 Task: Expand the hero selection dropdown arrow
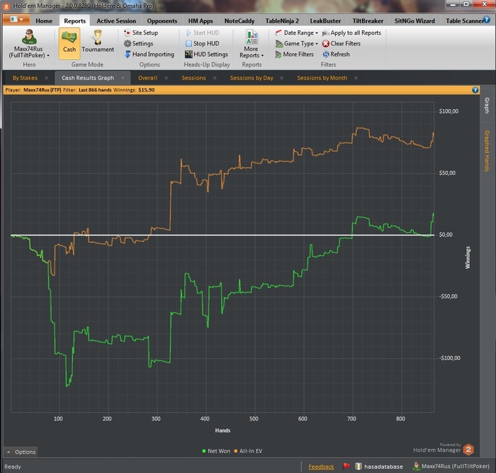[x=48, y=55]
